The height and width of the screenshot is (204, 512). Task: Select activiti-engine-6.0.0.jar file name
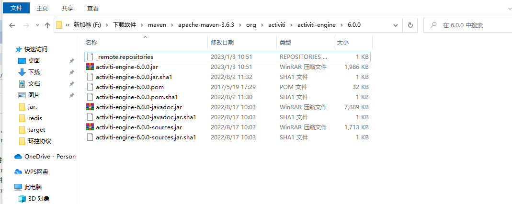[127, 67]
